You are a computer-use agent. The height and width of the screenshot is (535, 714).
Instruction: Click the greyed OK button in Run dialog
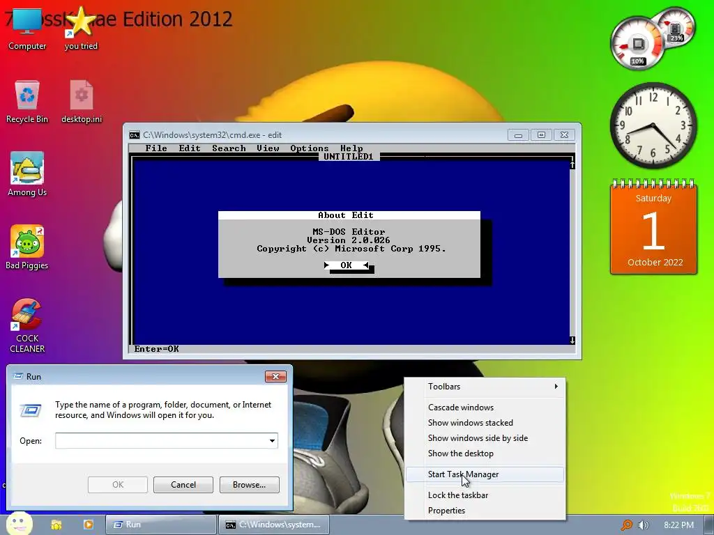[117, 485]
